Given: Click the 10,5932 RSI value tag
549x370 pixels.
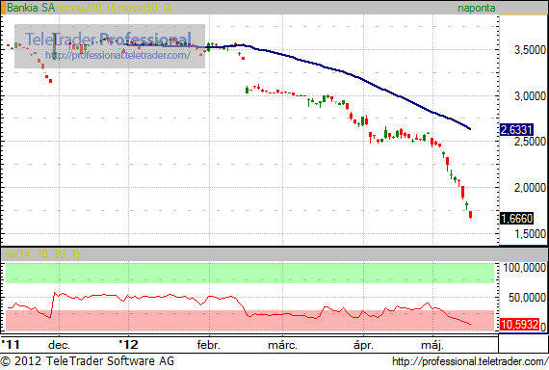Looking at the screenshot, I should click(x=519, y=325).
